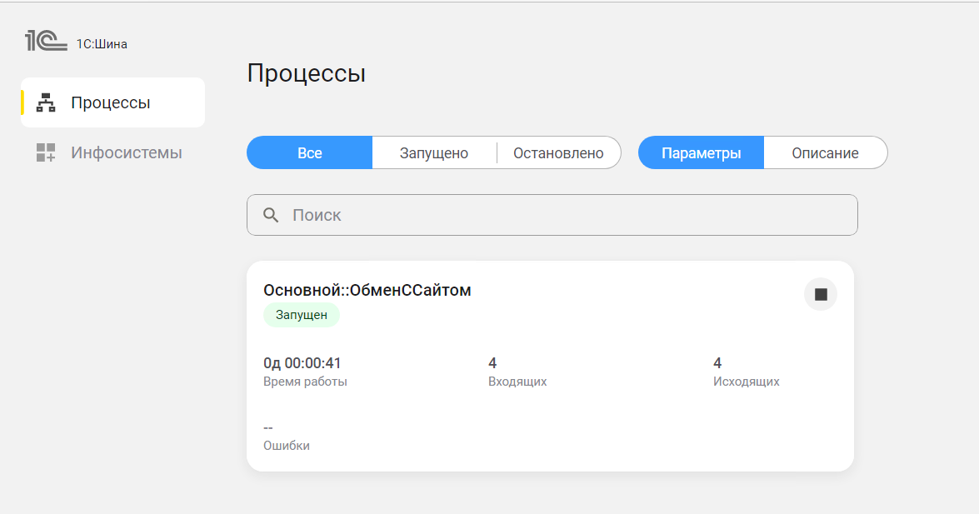The width and height of the screenshot is (979, 514).
Task: Click the Запущен status badge
Action: (302, 315)
